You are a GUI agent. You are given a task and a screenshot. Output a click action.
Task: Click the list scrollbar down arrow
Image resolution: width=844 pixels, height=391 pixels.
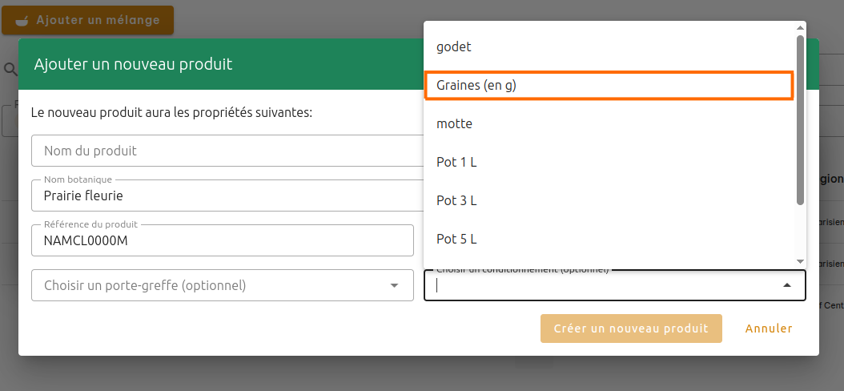point(800,261)
